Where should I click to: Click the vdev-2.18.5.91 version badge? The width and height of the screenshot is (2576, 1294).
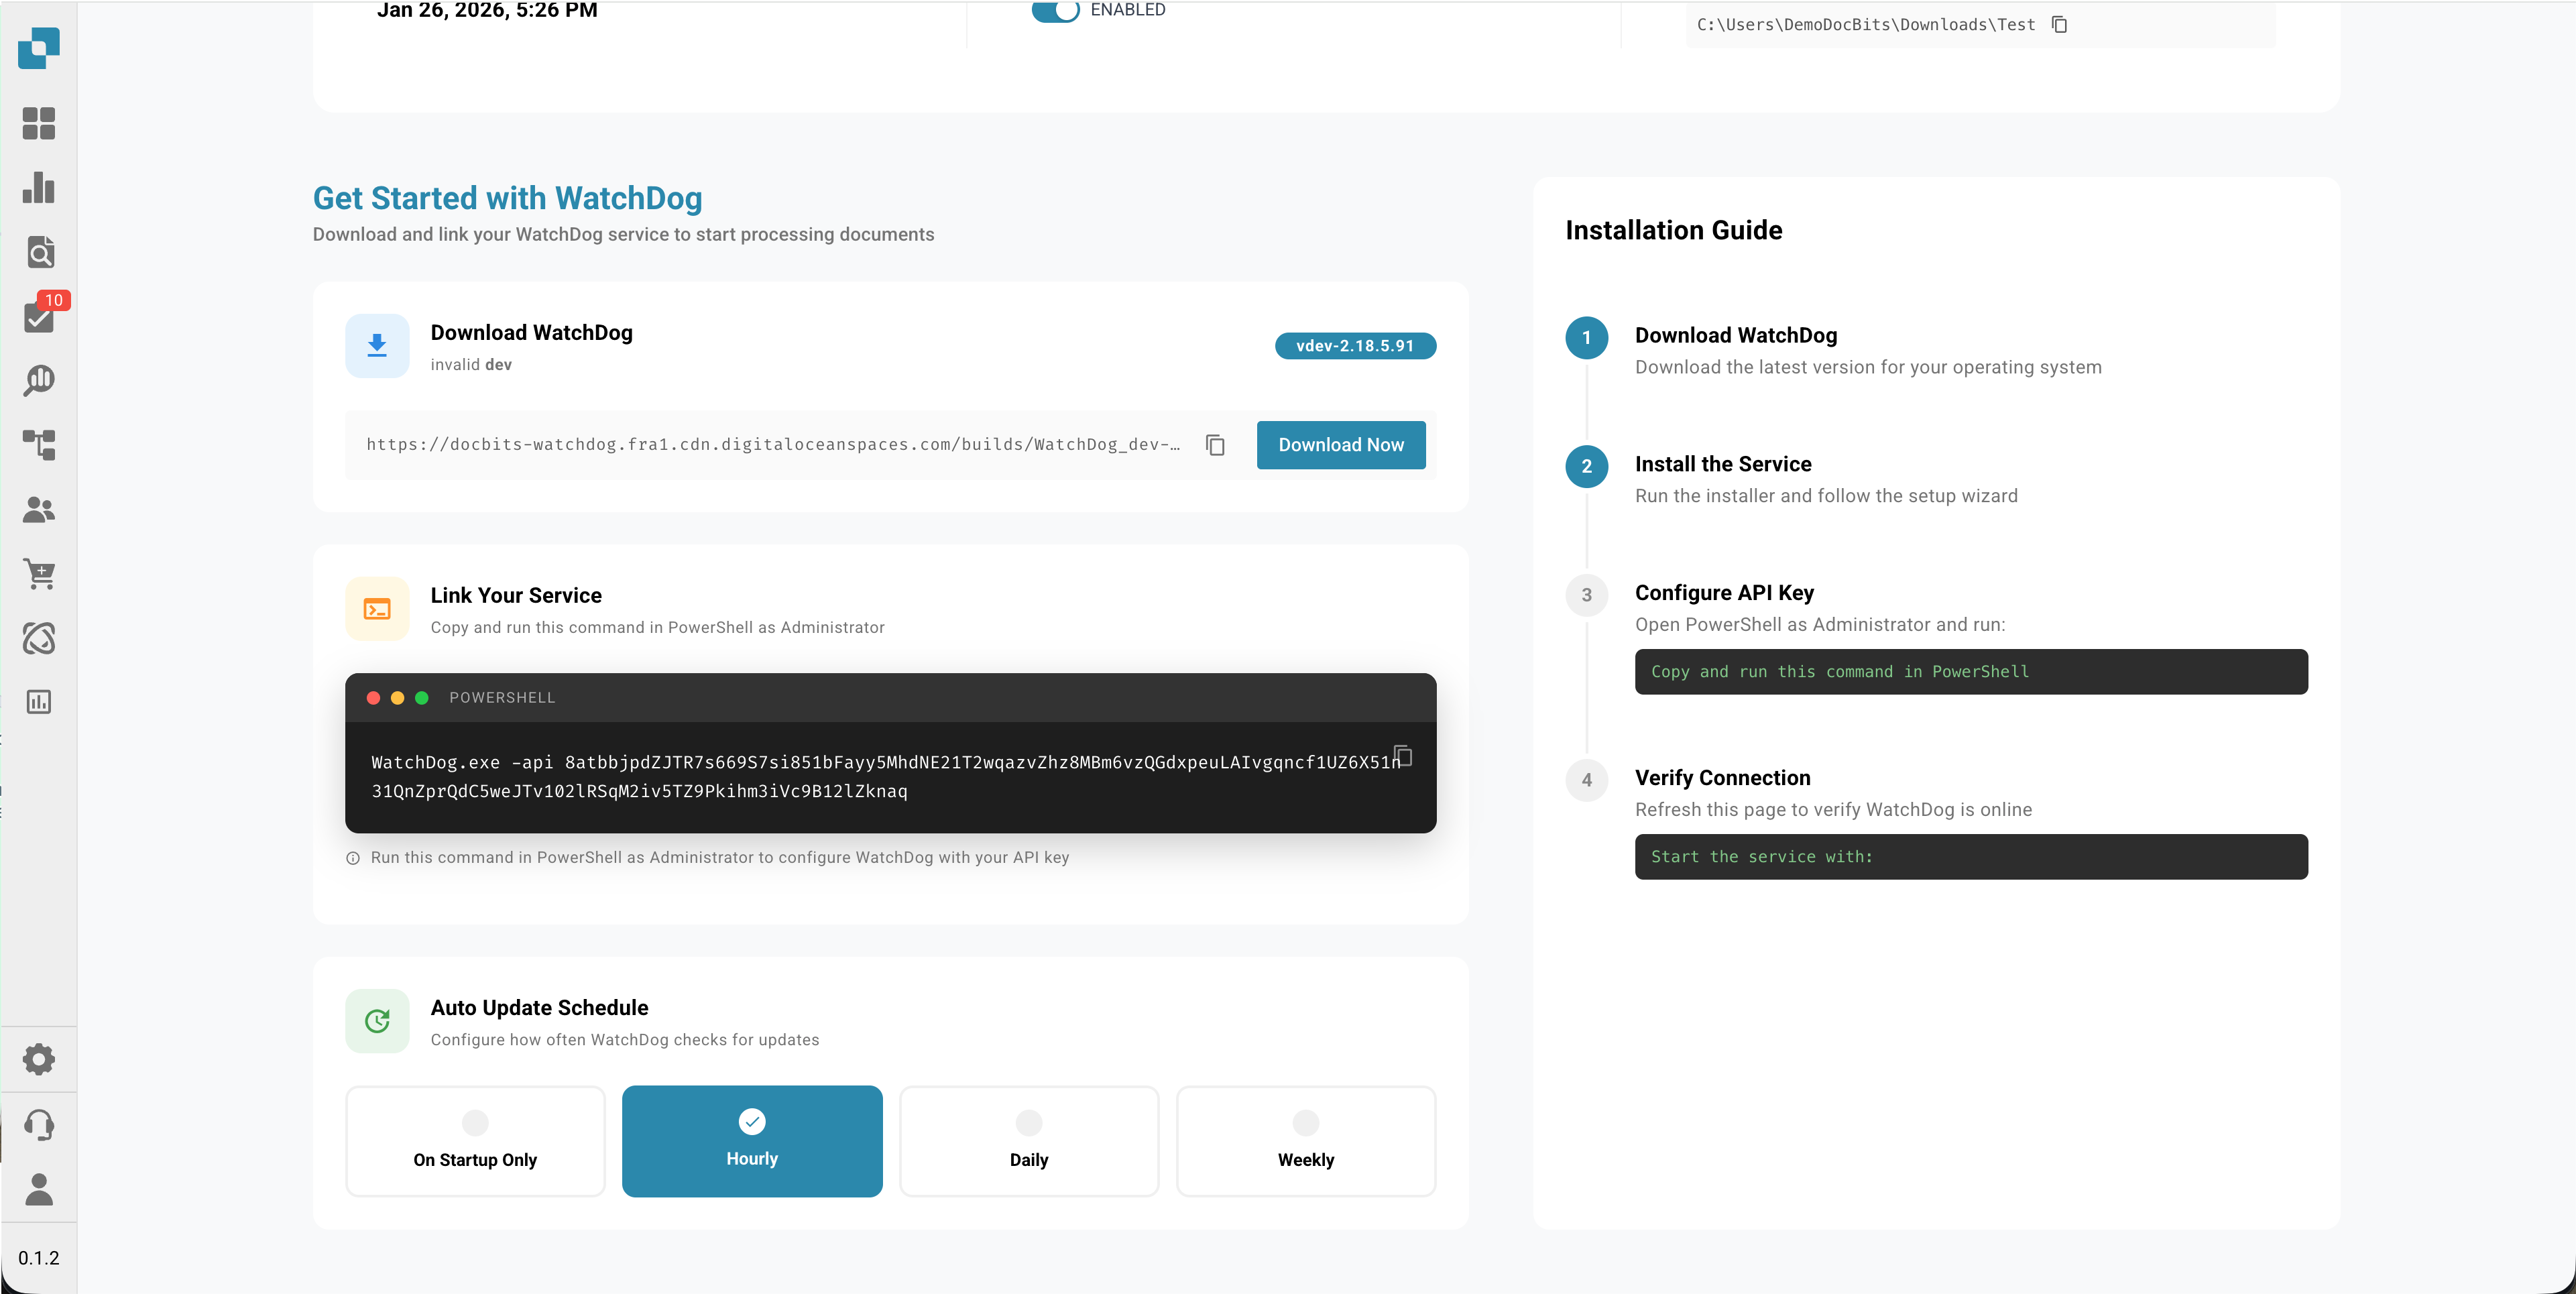1355,345
